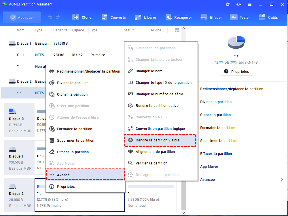Click Supprimer la partition in right panel
Screen dimensions: 288x216
(219, 141)
